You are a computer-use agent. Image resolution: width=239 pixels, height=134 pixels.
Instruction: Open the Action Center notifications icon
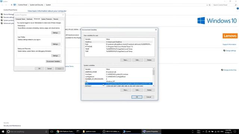pos(235,131)
